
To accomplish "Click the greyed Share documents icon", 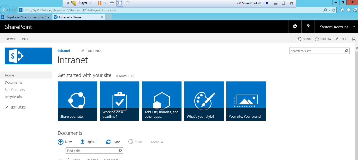I will [x=130, y=142].
